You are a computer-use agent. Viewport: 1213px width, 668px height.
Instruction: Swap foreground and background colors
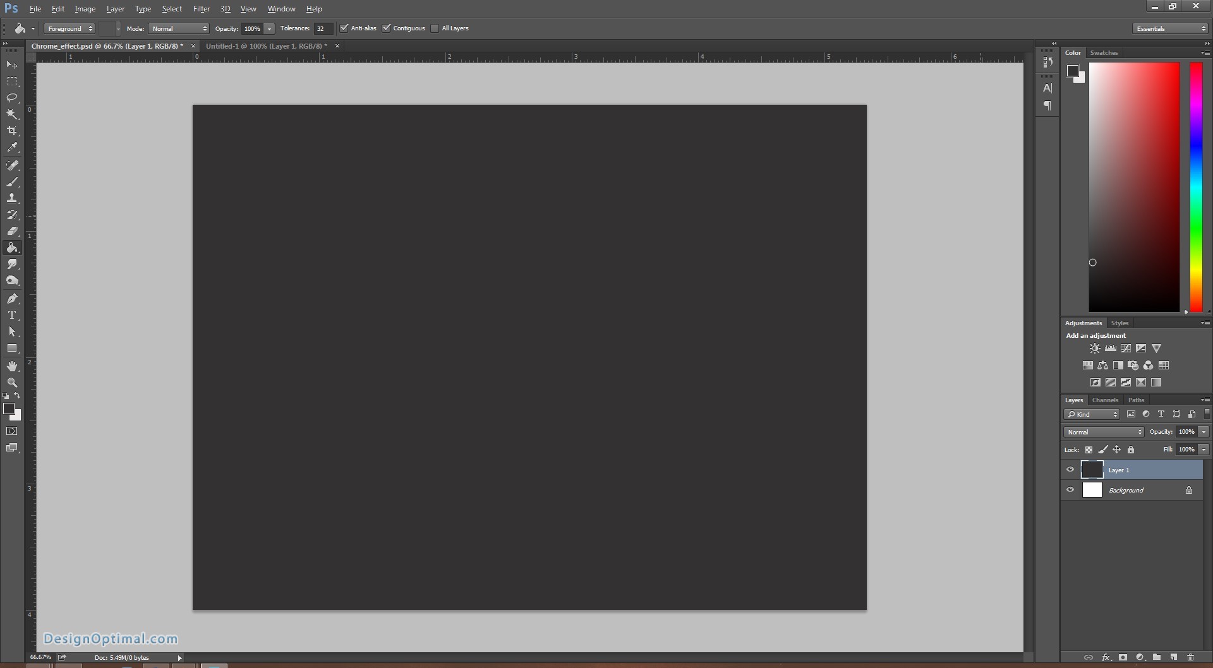coord(18,396)
